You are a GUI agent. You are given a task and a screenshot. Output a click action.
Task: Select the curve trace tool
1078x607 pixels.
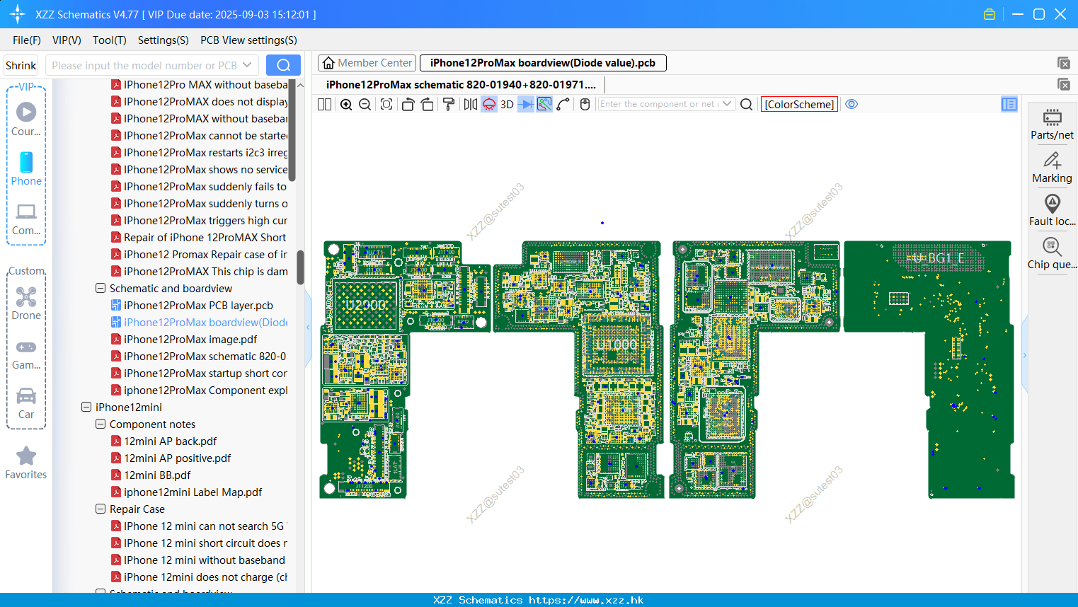563,104
